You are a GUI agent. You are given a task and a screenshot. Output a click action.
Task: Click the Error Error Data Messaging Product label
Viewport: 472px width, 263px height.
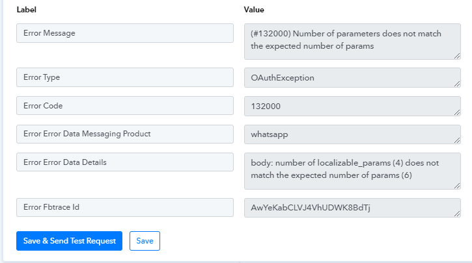124,134
